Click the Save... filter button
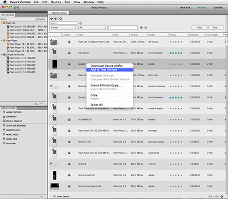The height and width of the screenshot is (199, 228). pyautogui.click(x=216, y=28)
